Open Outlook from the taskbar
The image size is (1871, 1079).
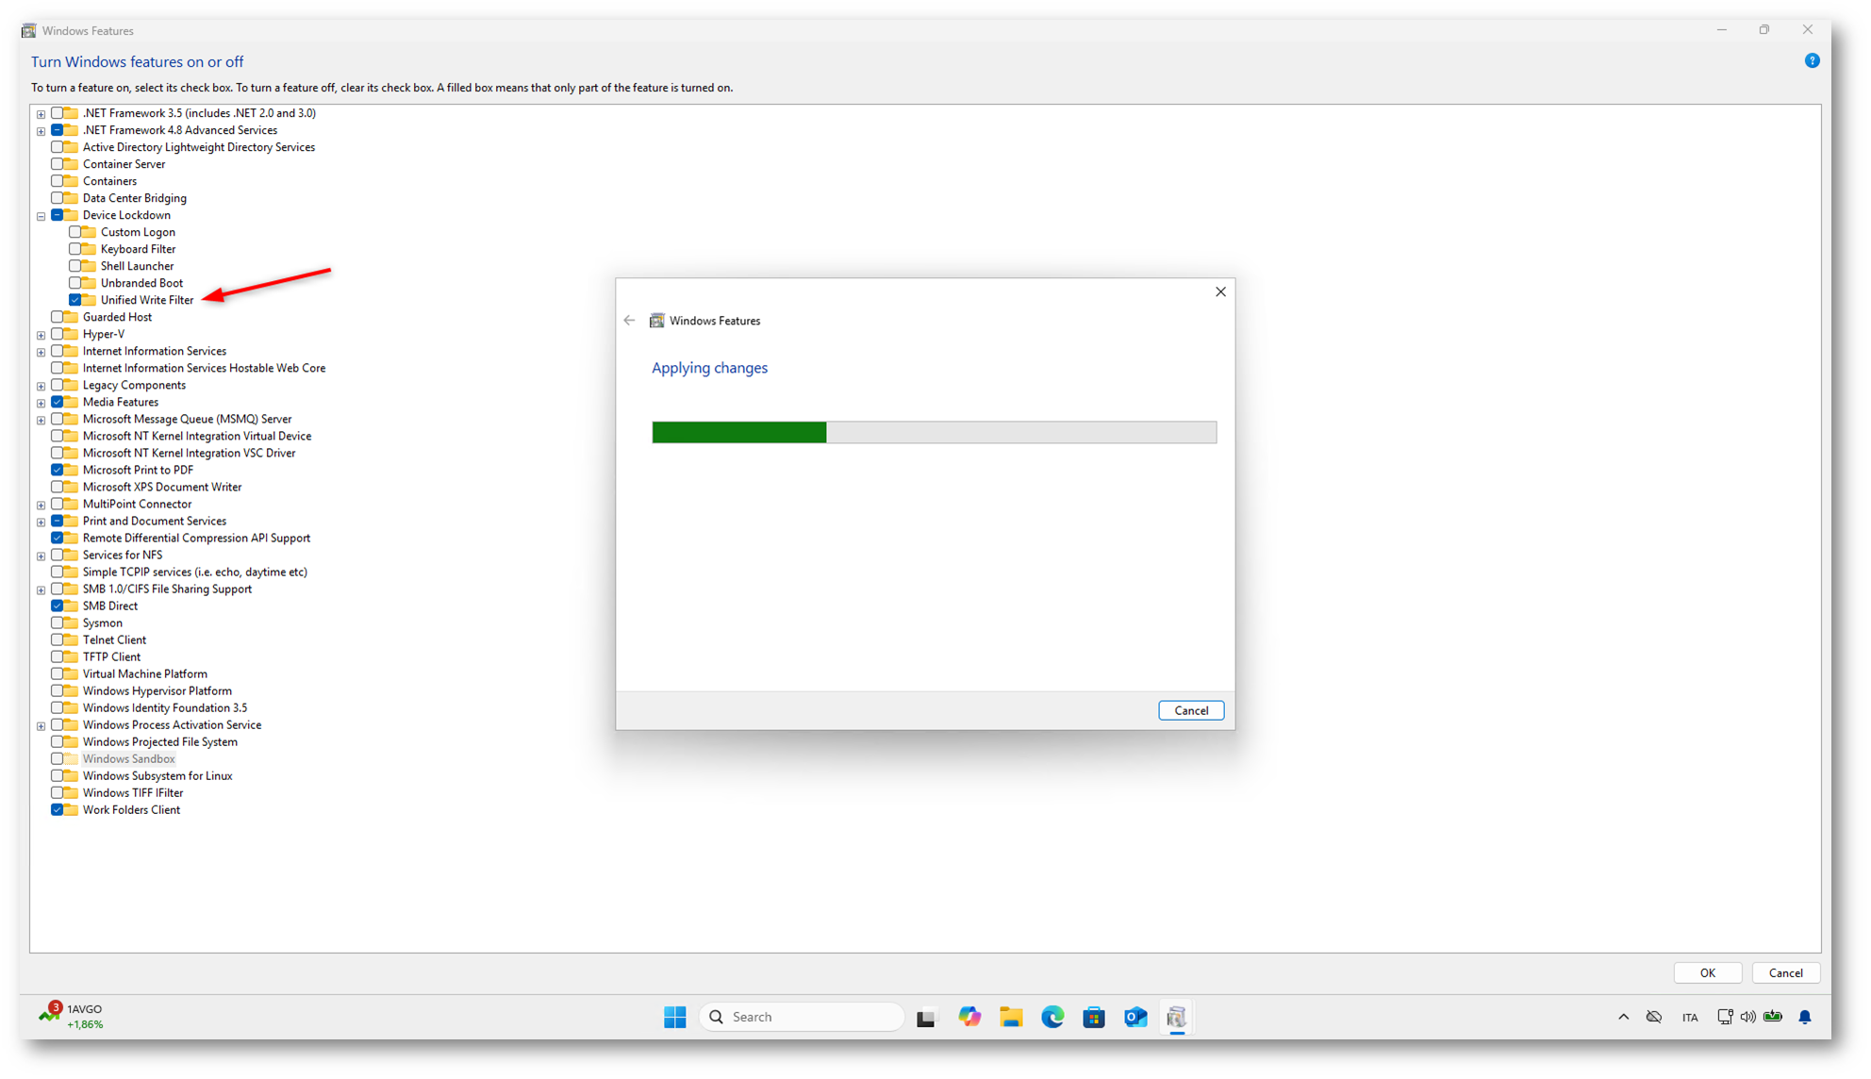click(x=1135, y=1017)
